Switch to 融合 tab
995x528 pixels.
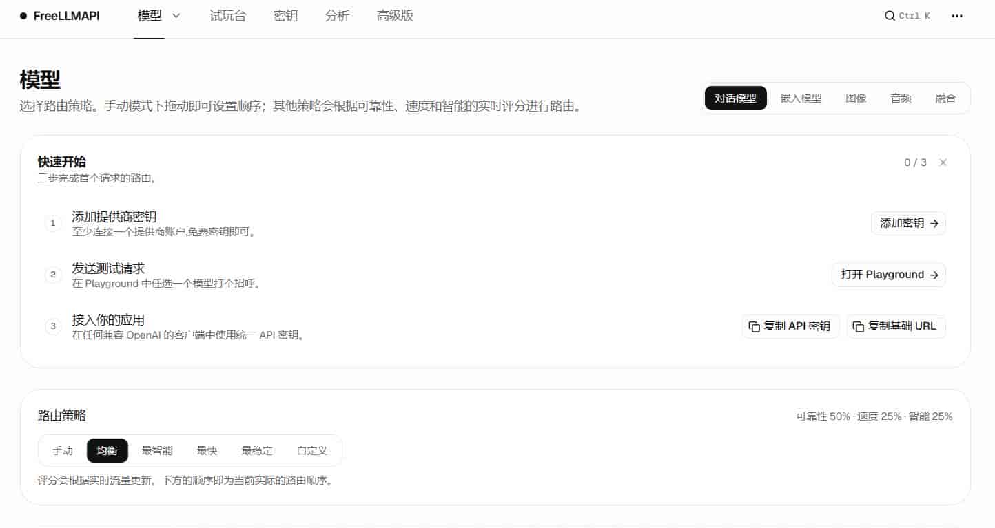[946, 98]
